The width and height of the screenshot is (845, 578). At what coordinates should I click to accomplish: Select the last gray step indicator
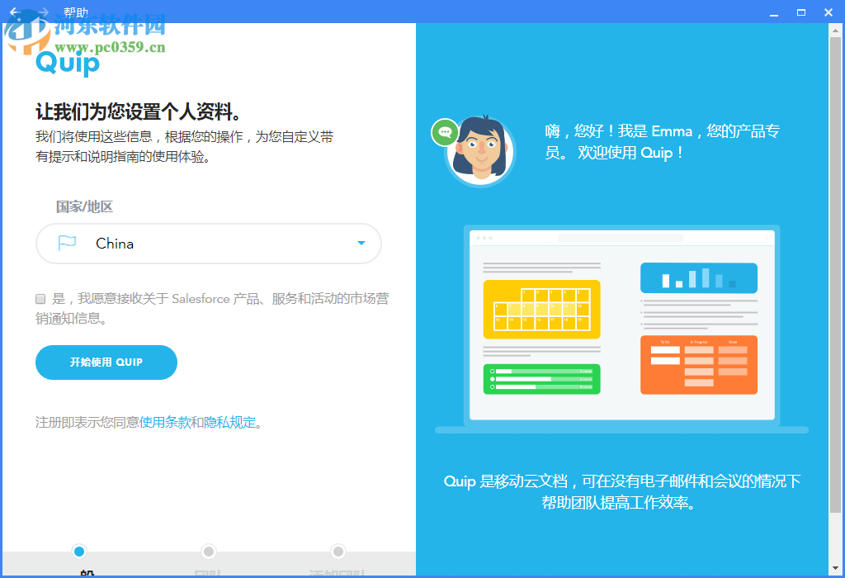338,551
